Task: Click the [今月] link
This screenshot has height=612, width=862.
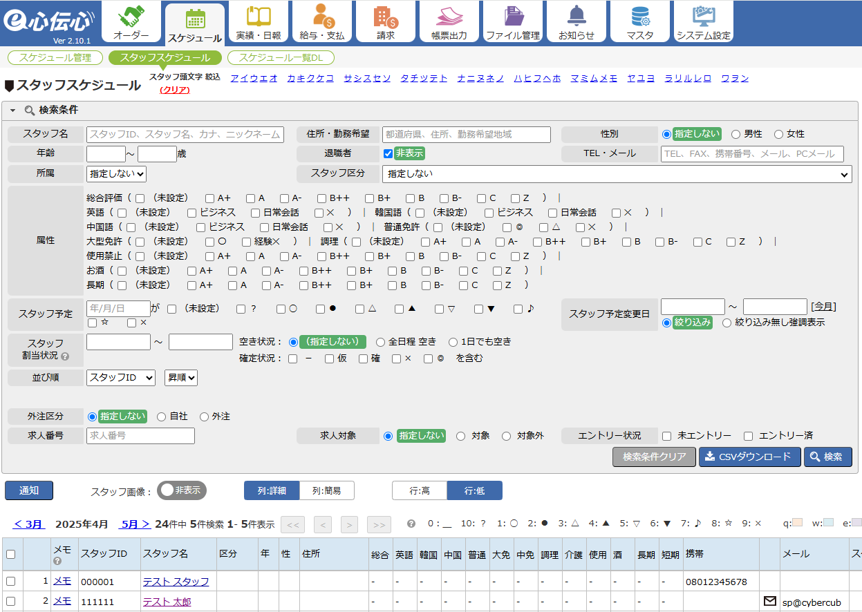Action: [x=823, y=306]
